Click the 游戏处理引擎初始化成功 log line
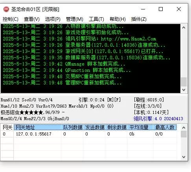Viewport: 191px width, 172px height. [x=66, y=33]
